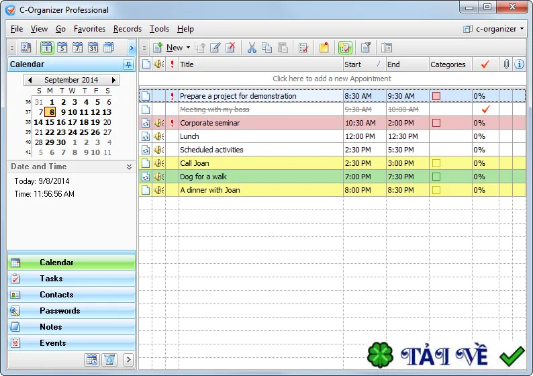Toggle the Calendar panel pin button

pos(128,64)
